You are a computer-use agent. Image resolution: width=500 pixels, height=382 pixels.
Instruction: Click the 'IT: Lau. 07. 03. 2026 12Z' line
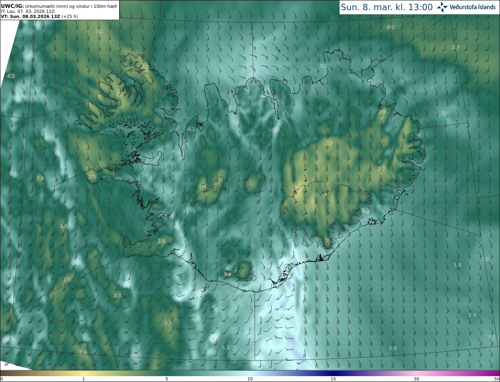click(x=27, y=11)
